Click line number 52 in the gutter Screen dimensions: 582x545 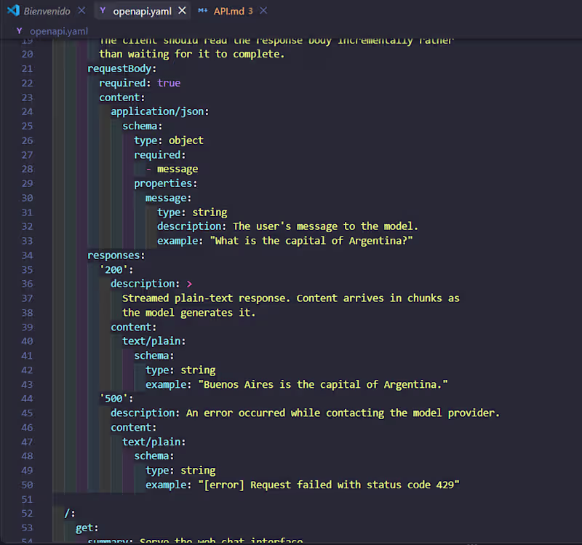(x=27, y=514)
